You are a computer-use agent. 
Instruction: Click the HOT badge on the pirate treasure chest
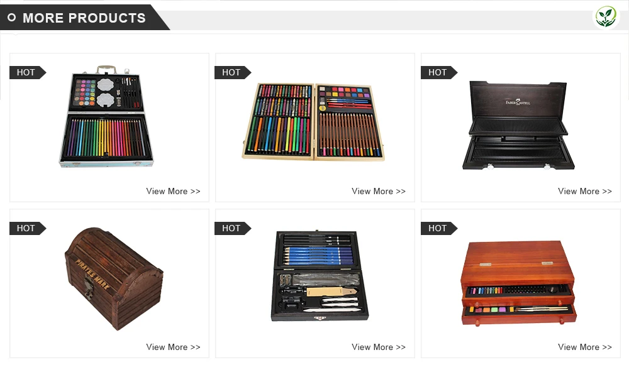28,228
